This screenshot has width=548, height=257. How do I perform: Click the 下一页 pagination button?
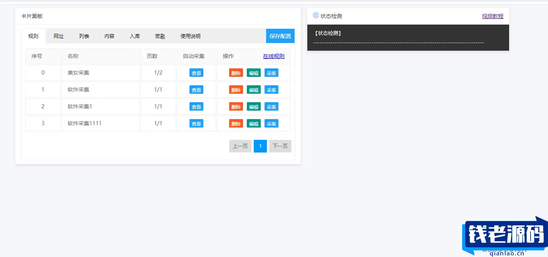(x=280, y=146)
